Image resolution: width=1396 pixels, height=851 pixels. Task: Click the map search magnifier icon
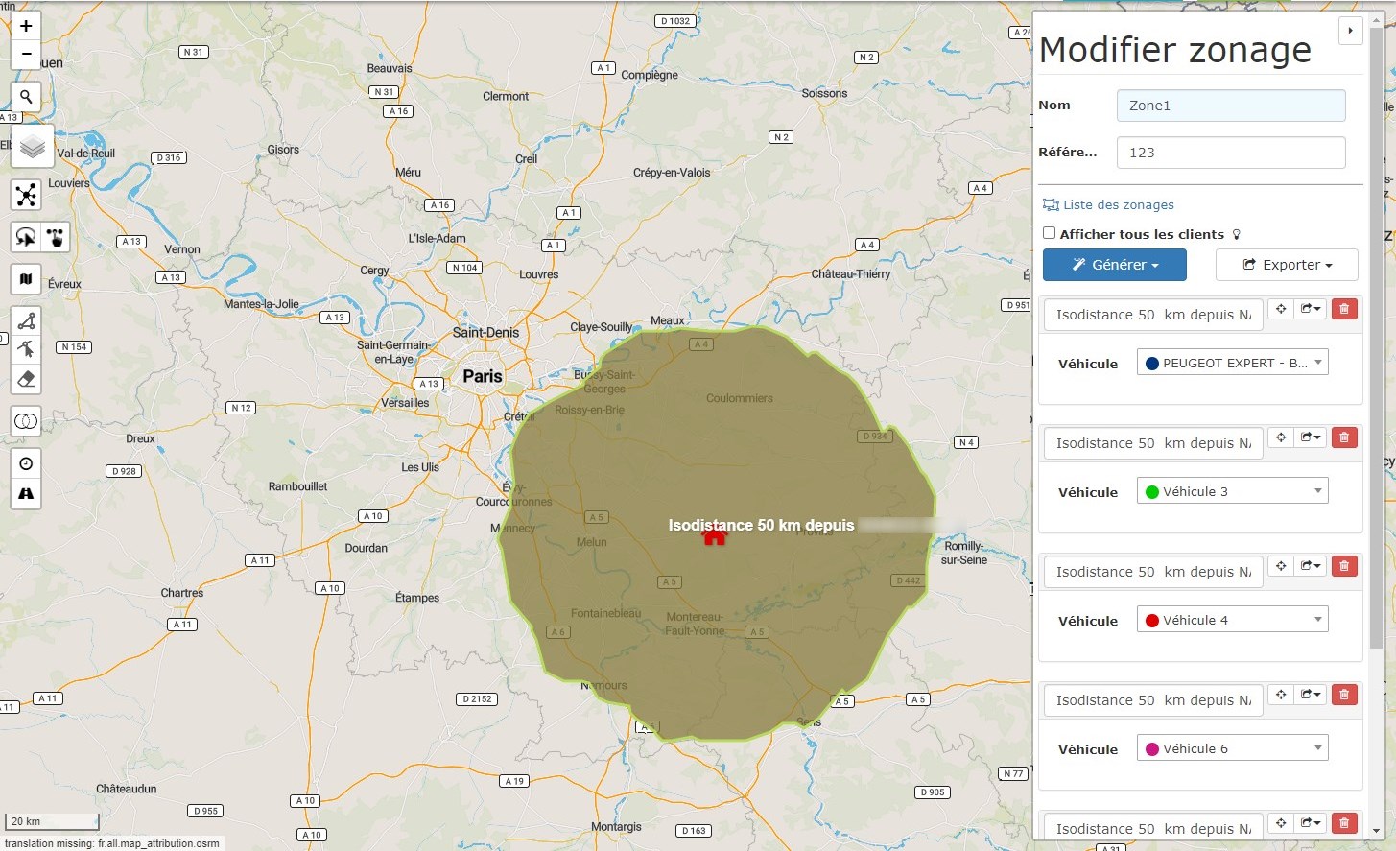pyautogui.click(x=26, y=96)
